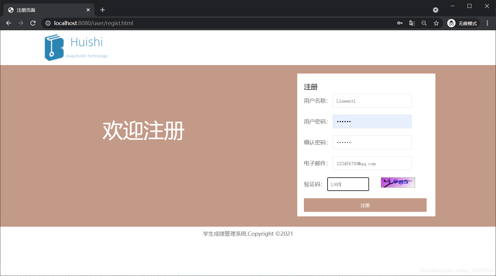Click the downward arrow update indicator
Image resolution: width=496 pixels, height=276 pixels.
[435, 10]
